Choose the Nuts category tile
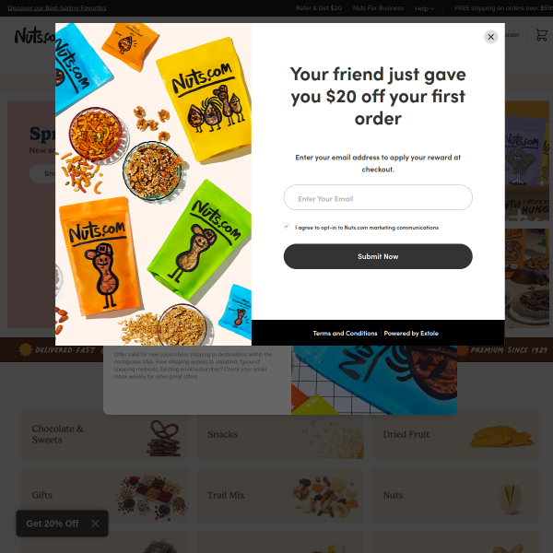Viewport: 553px width, 553px height. [x=454, y=496]
